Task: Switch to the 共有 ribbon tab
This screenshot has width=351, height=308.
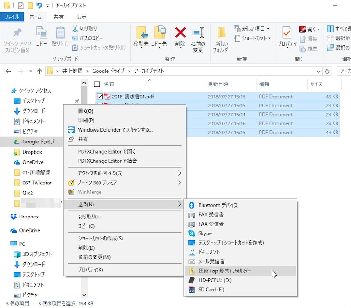Action: (59, 17)
